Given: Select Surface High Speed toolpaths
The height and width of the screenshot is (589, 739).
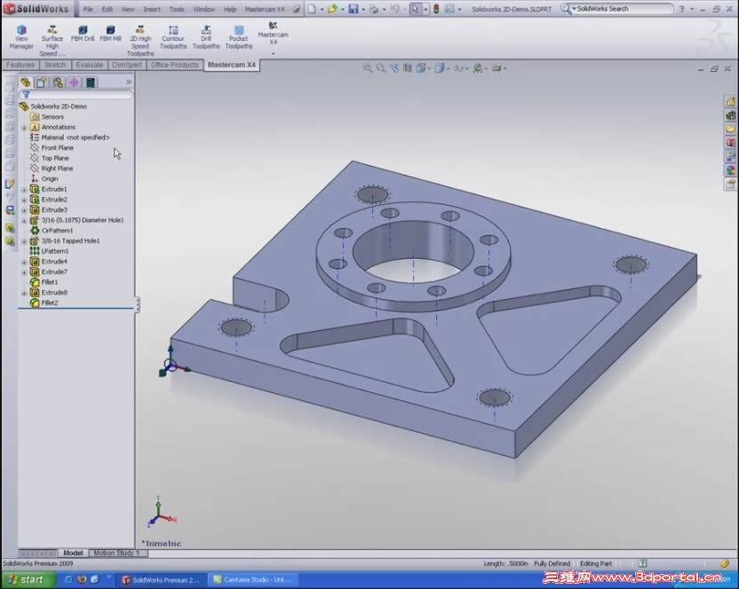Looking at the screenshot, I should tap(52, 42).
